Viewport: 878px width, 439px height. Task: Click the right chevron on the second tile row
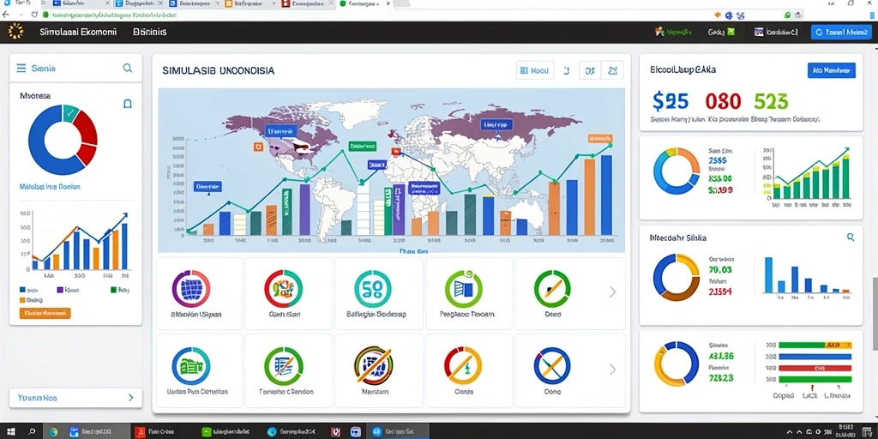point(612,369)
